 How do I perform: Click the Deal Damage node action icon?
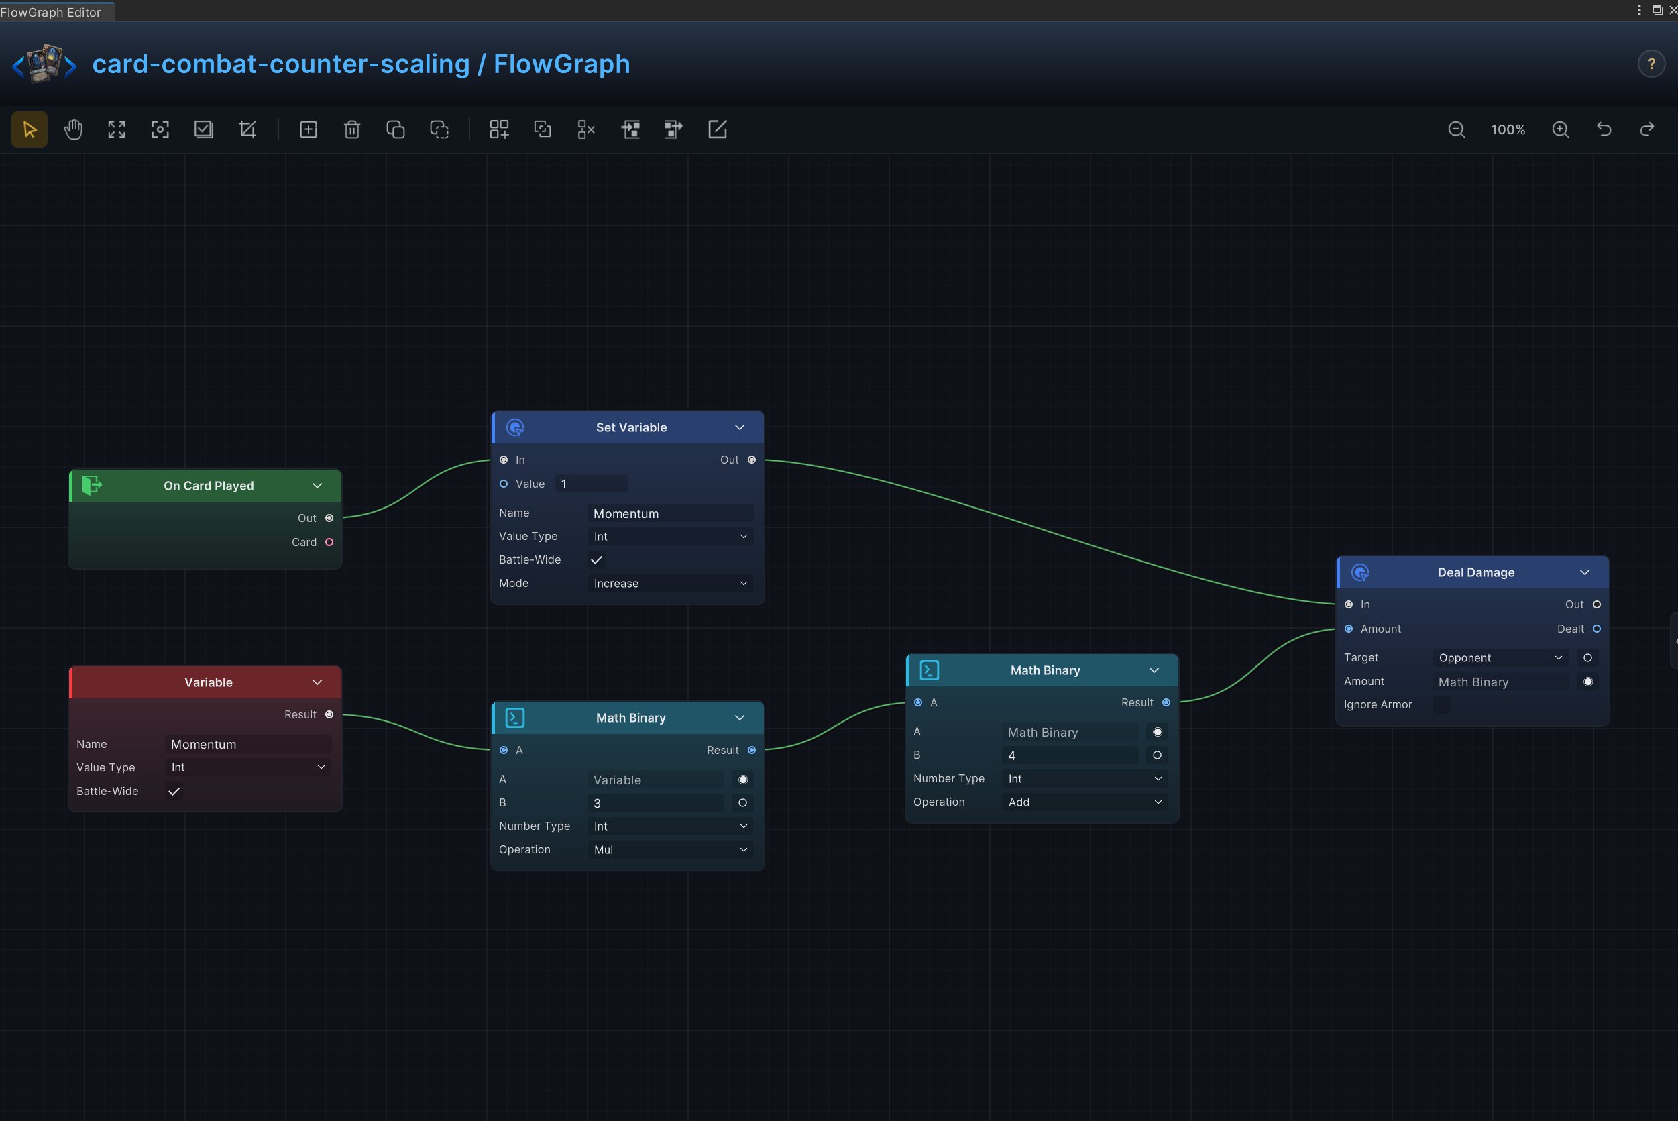tap(1361, 573)
